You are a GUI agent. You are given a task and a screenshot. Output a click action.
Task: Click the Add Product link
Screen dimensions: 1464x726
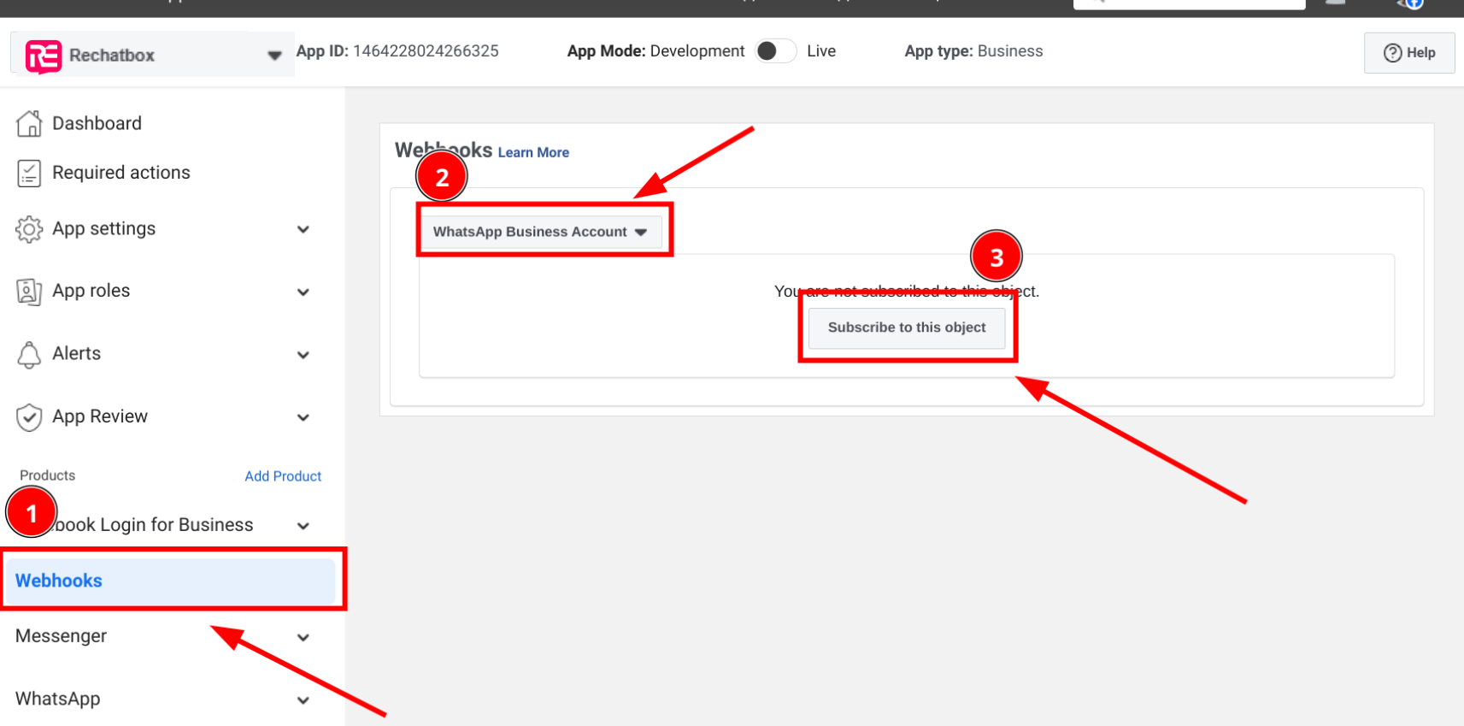[283, 476]
